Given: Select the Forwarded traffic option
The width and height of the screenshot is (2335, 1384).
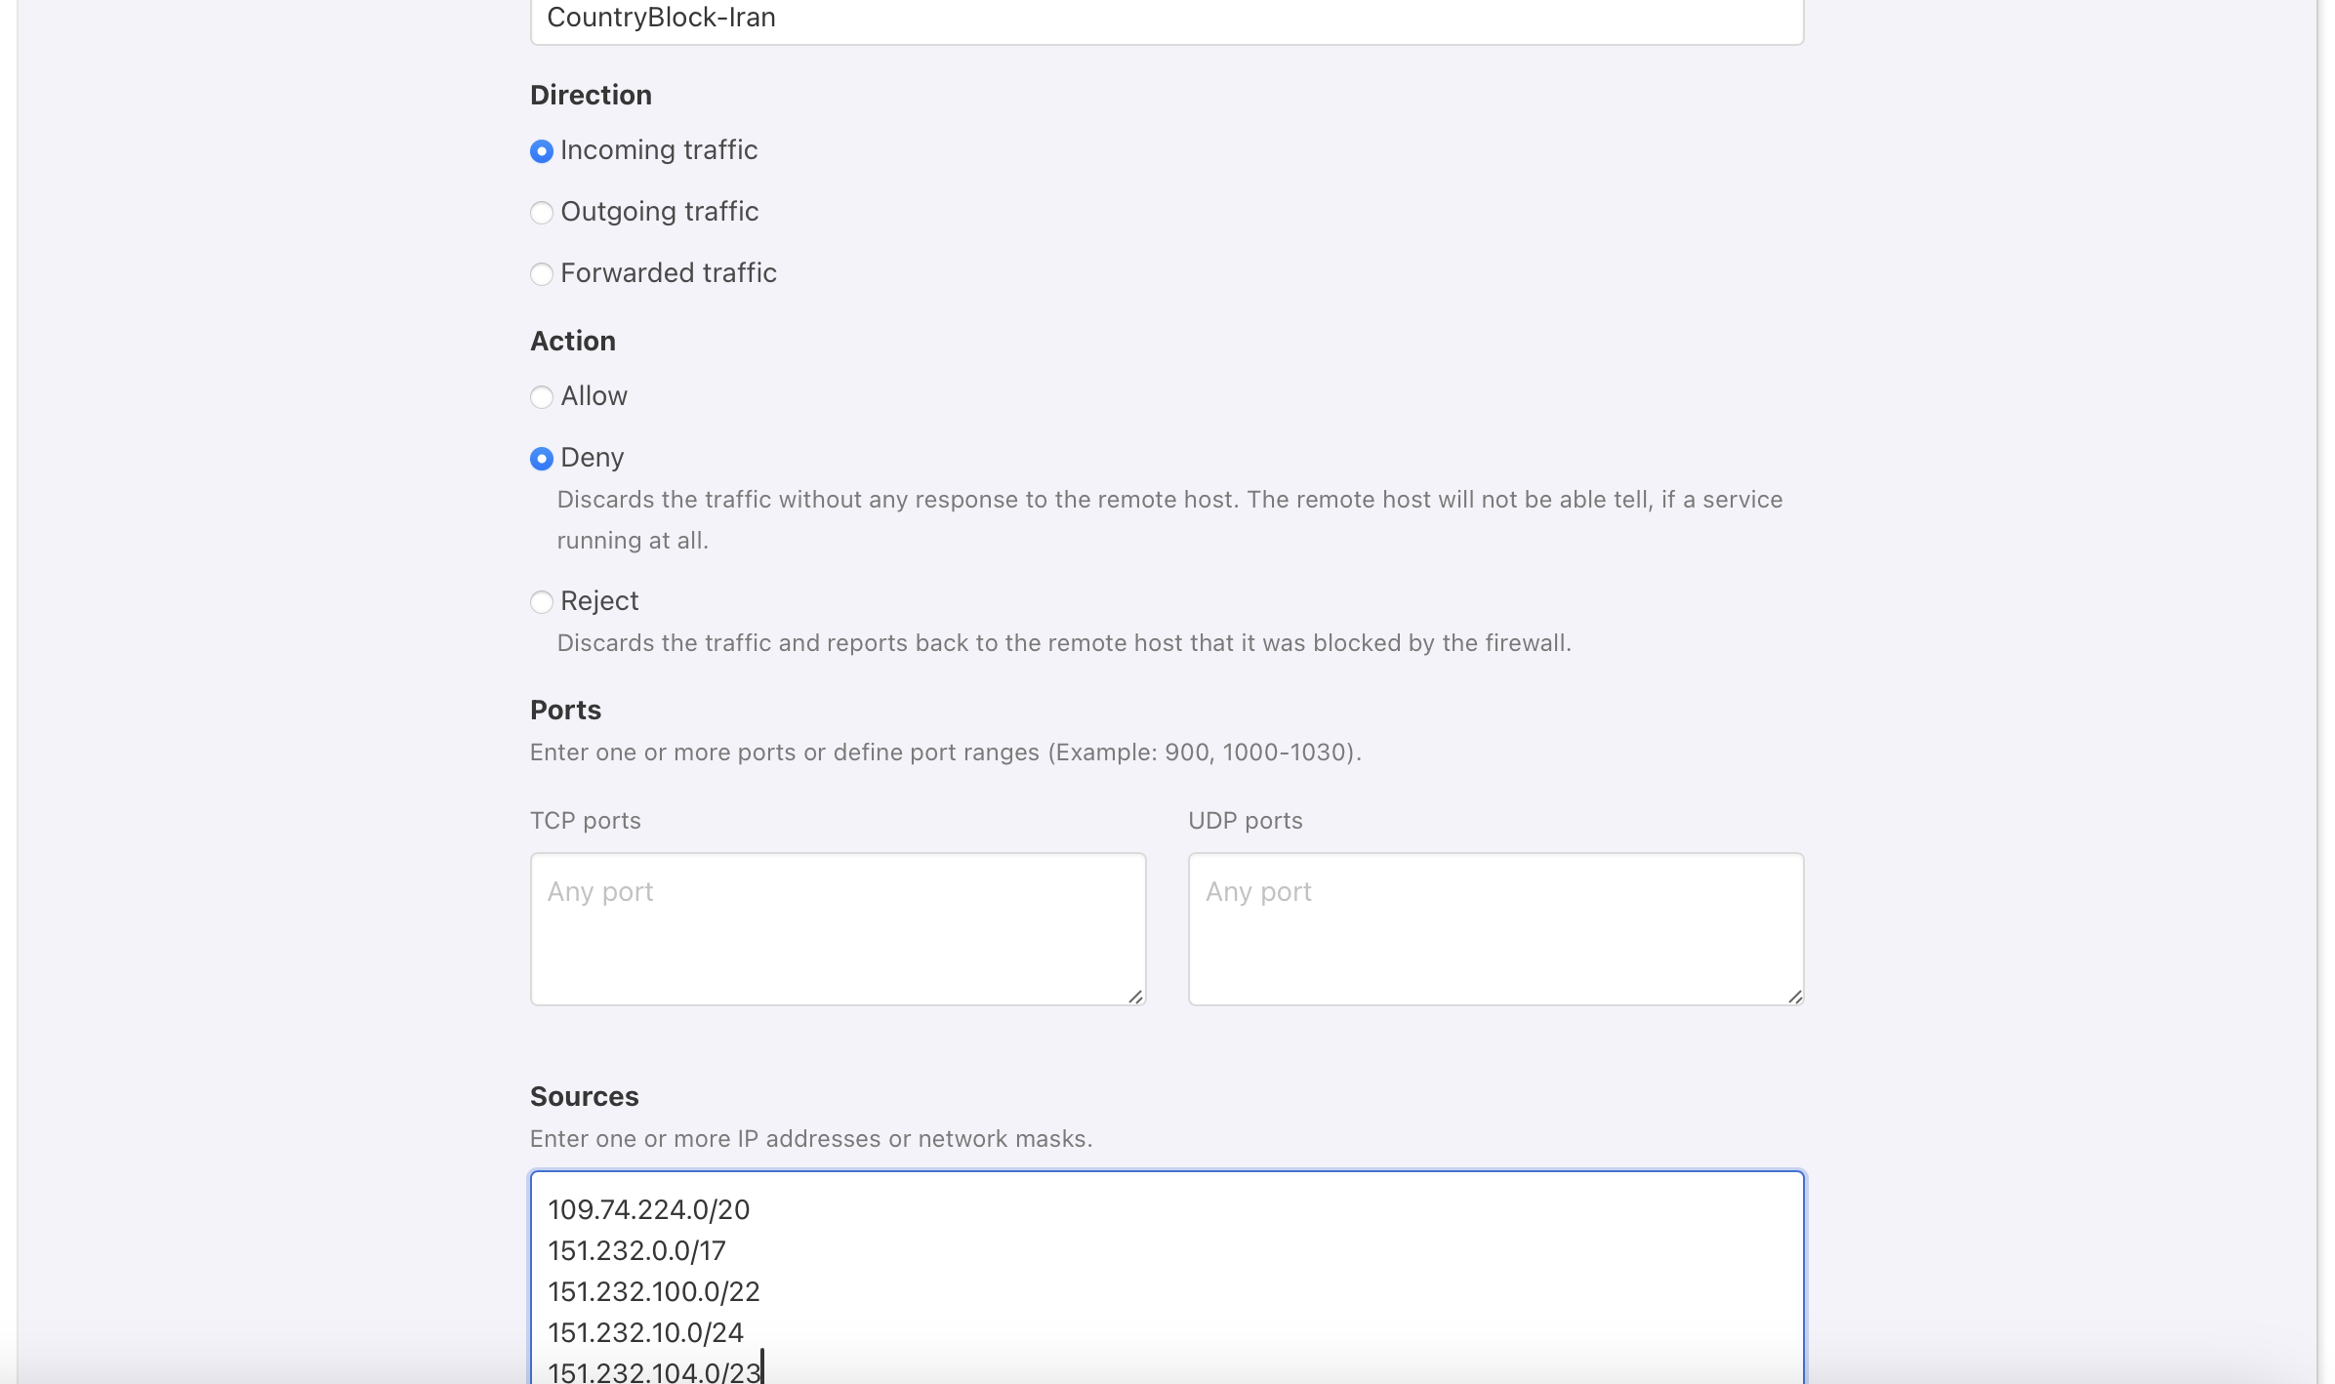Looking at the screenshot, I should (x=542, y=274).
